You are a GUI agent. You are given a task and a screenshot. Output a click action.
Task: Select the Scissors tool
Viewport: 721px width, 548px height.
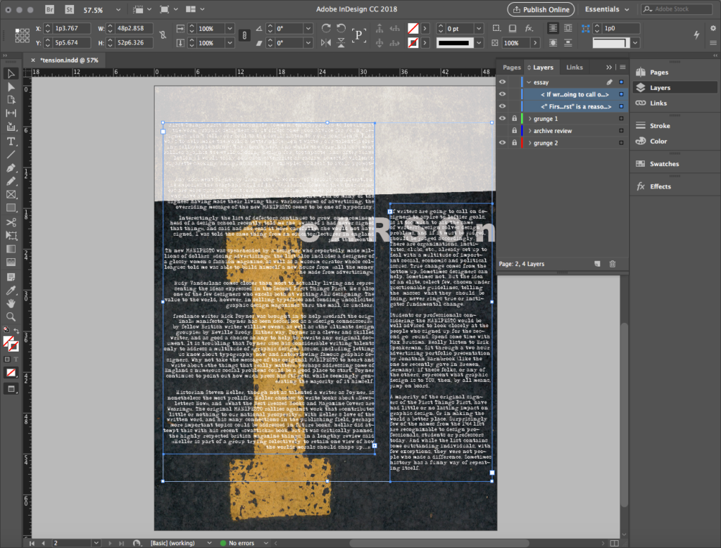click(11, 222)
